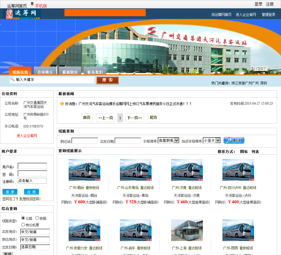Click hot keyword 深圳

263,83
